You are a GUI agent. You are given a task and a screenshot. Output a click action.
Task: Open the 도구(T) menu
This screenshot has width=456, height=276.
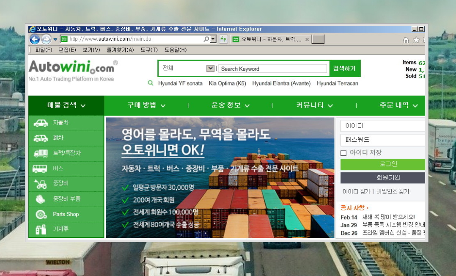click(149, 50)
